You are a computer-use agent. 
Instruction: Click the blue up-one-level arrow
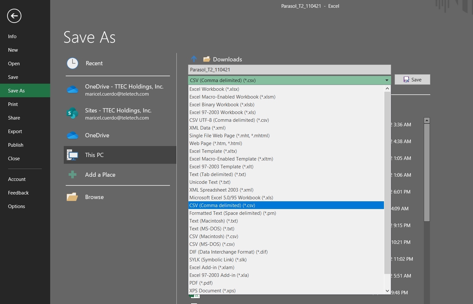coord(194,59)
